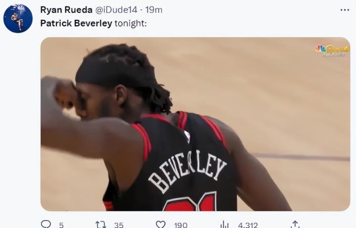Click the view count 4,312
This screenshot has height=228, width=356.
pyautogui.click(x=248, y=225)
